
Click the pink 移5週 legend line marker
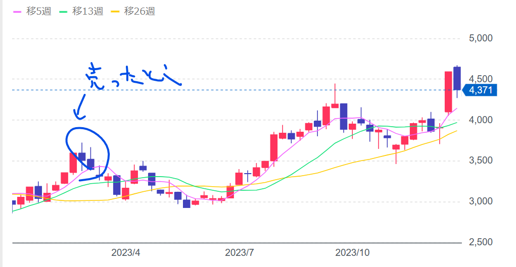(17, 12)
